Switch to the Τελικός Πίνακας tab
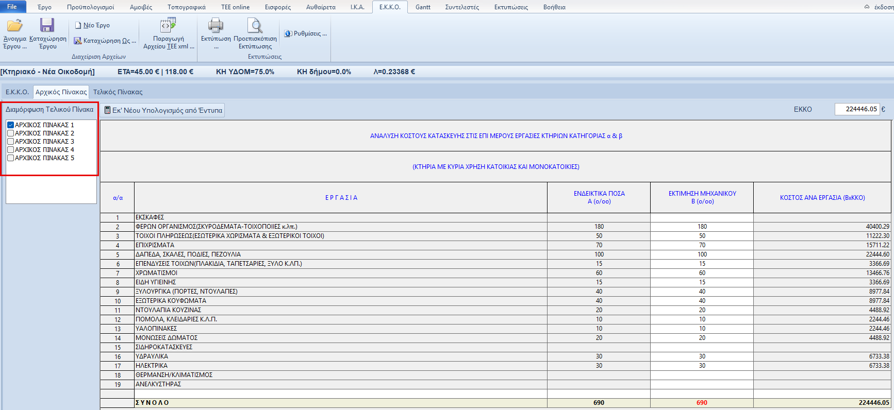The image size is (894, 410). click(x=118, y=92)
